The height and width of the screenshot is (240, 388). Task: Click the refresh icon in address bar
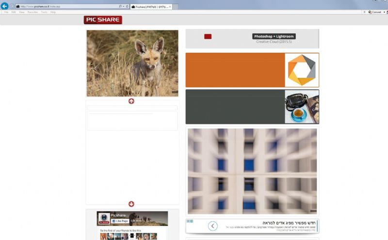pyautogui.click(x=127, y=7)
